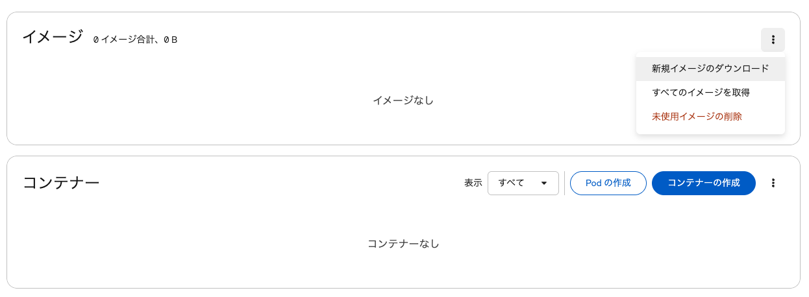Click the caret arrow in the すべて filter
The image size is (809, 297).
[x=544, y=183]
